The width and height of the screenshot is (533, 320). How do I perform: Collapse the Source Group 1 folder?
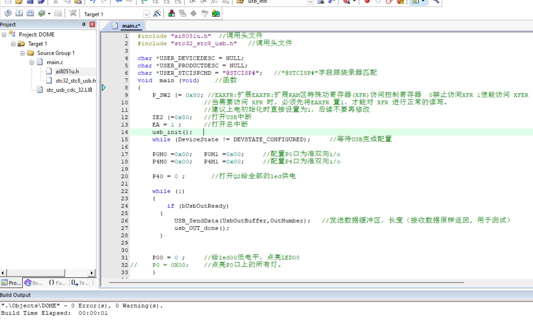pyautogui.click(x=23, y=53)
